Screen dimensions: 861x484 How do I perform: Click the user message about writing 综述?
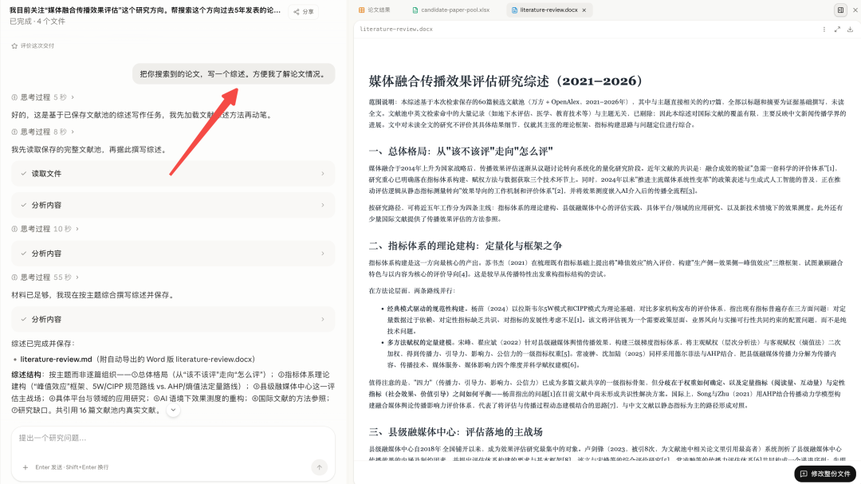(x=234, y=74)
